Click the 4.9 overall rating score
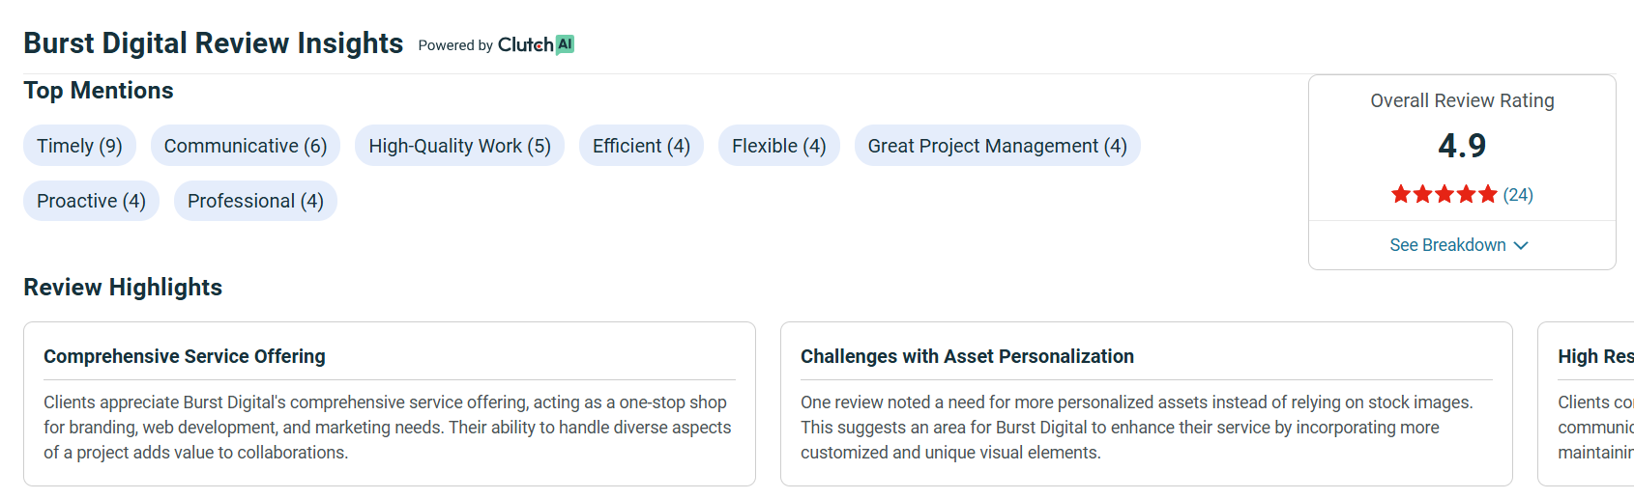The image size is (1634, 499). click(x=1462, y=146)
